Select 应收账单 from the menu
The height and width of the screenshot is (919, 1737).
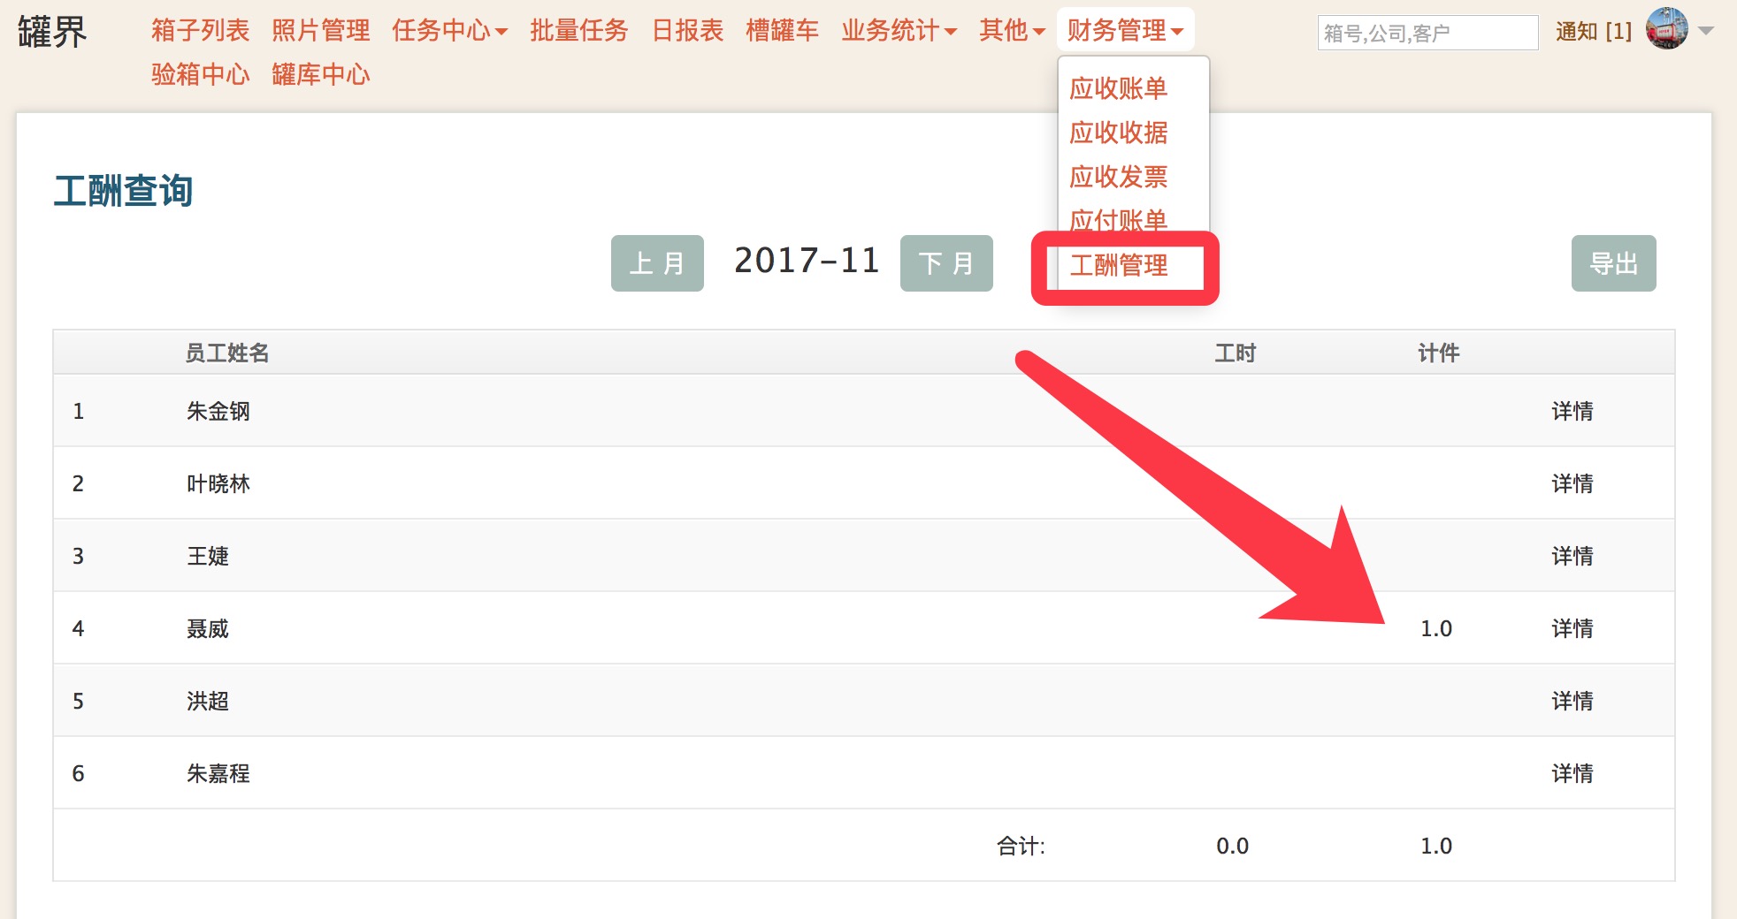click(1118, 88)
